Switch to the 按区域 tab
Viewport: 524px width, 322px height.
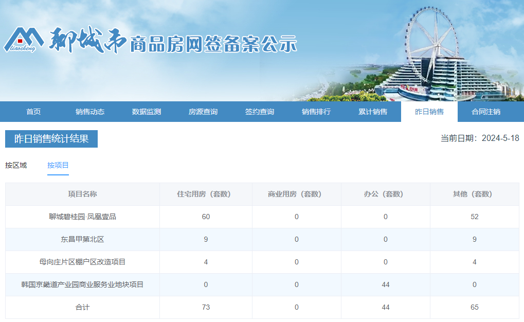(x=16, y=165)
